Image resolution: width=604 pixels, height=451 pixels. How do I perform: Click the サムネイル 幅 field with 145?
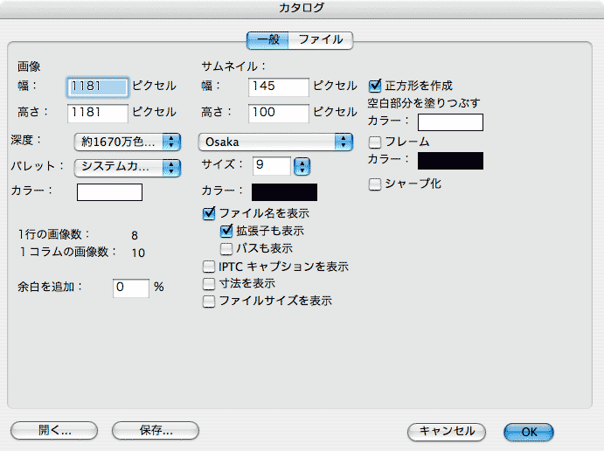coord(279,87)
